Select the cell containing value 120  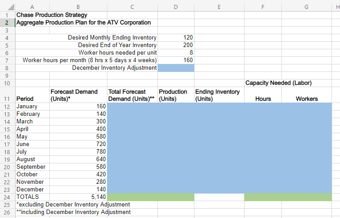coord(176,38)
